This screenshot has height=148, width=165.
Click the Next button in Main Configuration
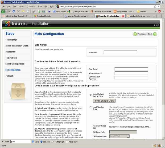tap(152, 34)
